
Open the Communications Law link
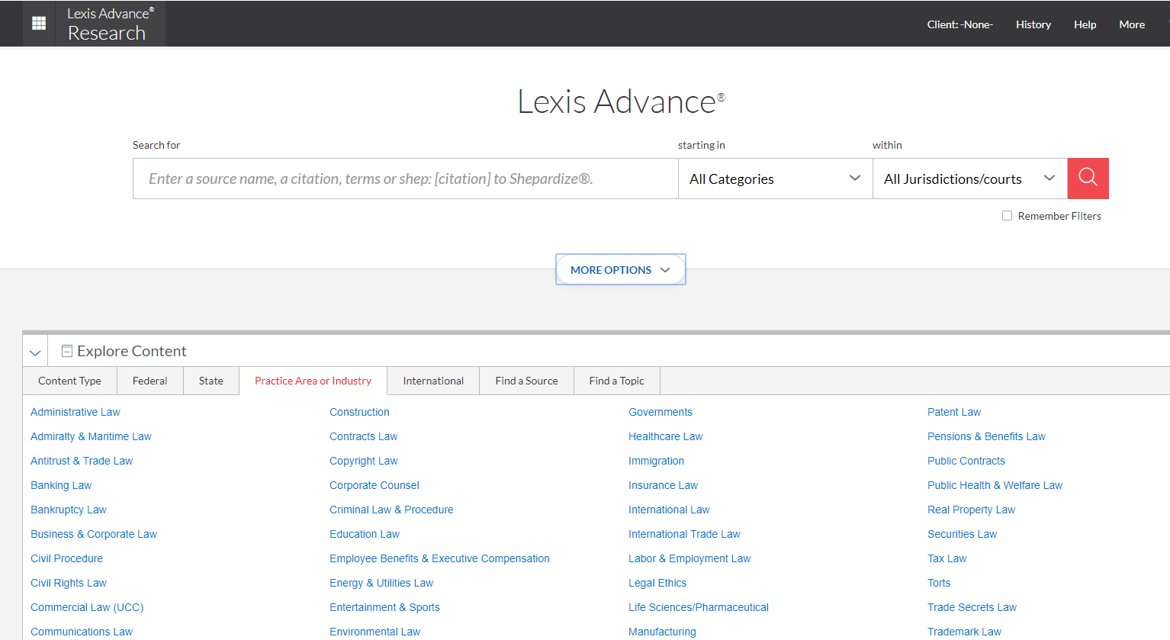[x=82, y=632]
